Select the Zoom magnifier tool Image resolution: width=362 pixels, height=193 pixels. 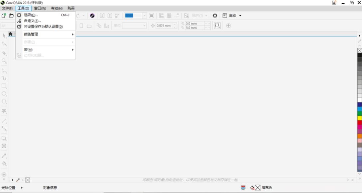(x=4, y=61)
